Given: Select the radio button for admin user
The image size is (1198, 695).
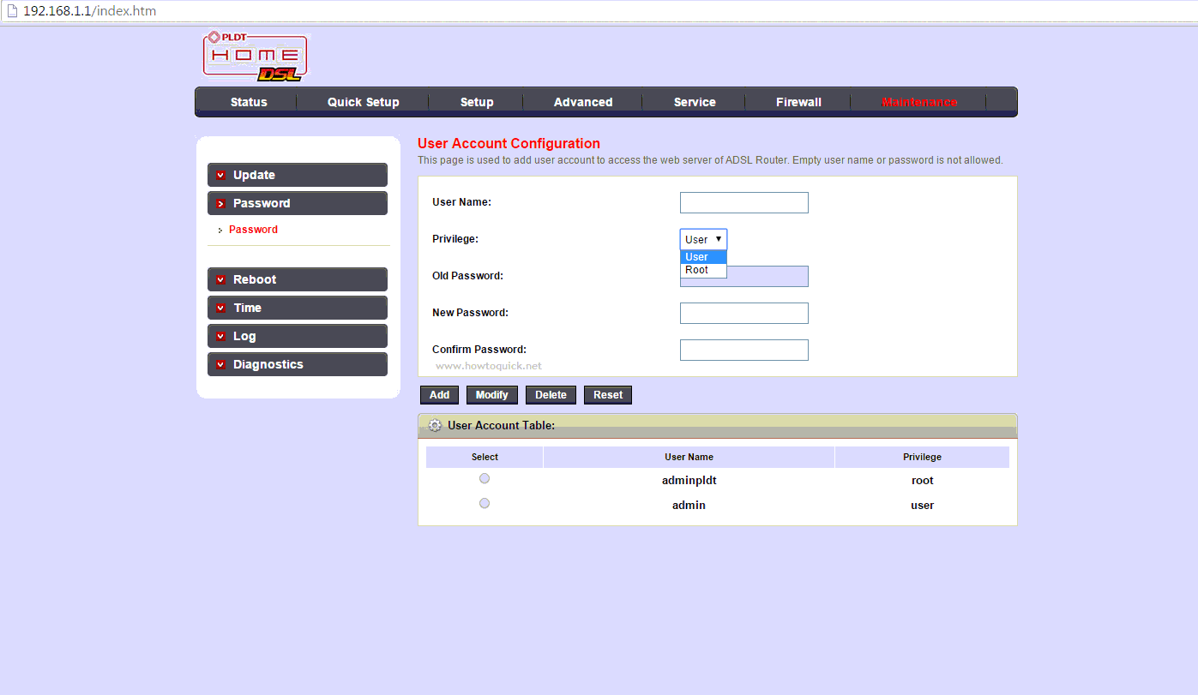Looking at the screenshot, I should pyautogui.click(x=484, y=502).
